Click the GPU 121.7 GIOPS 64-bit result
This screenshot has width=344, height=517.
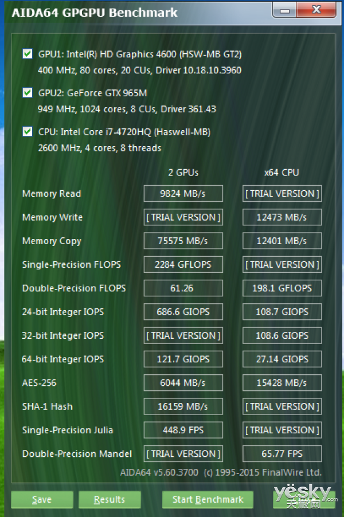(x=182, y=359)
